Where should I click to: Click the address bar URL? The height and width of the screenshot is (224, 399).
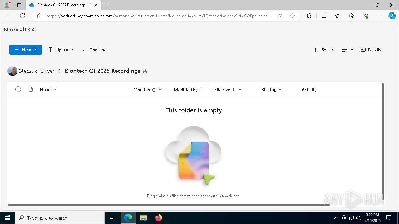[159, 16]
